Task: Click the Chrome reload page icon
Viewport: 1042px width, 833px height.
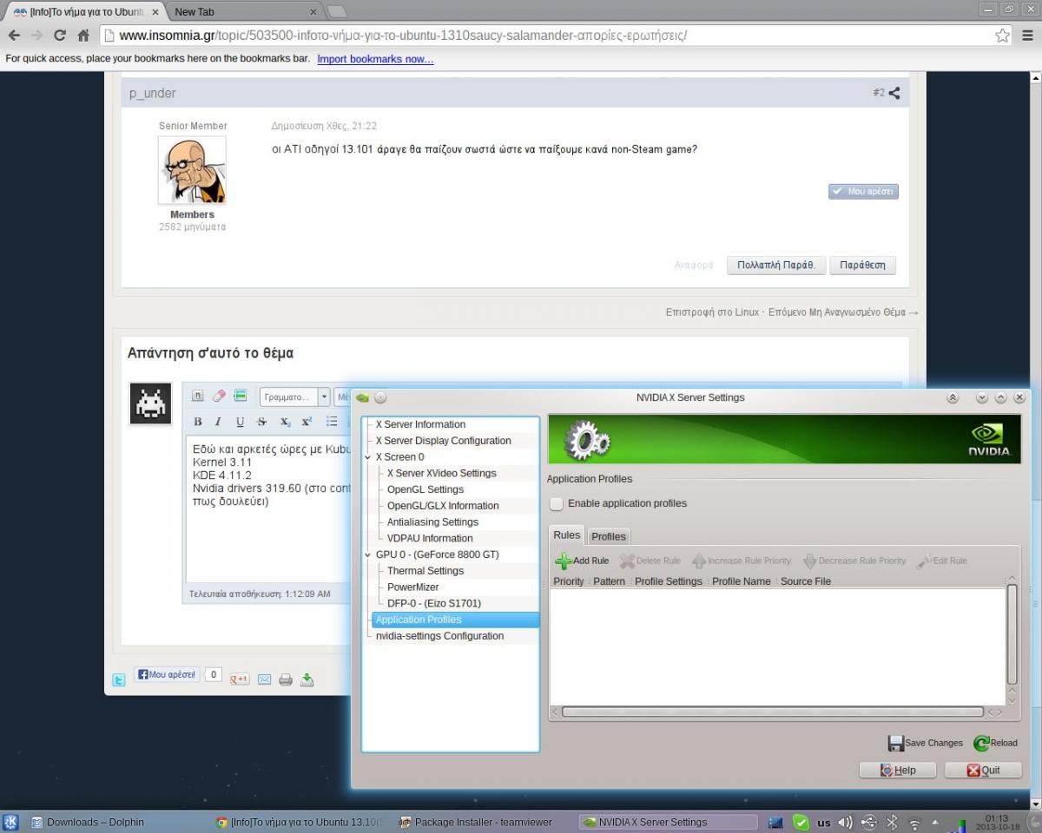Action: (x=60, y=36)
